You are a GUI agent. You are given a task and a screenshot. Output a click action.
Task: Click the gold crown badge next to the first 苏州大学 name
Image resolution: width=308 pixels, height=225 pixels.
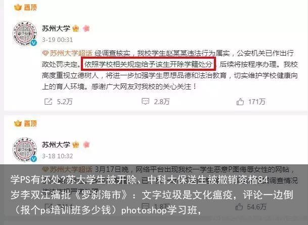[76, 29]
